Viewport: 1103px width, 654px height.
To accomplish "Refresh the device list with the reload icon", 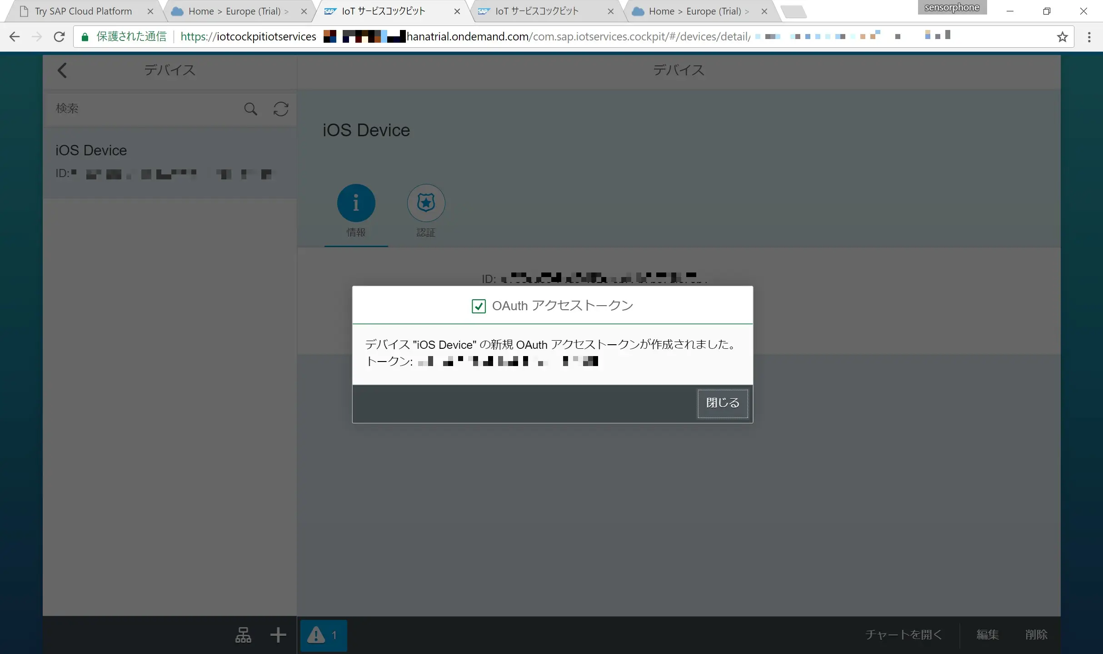I will 281,109.
